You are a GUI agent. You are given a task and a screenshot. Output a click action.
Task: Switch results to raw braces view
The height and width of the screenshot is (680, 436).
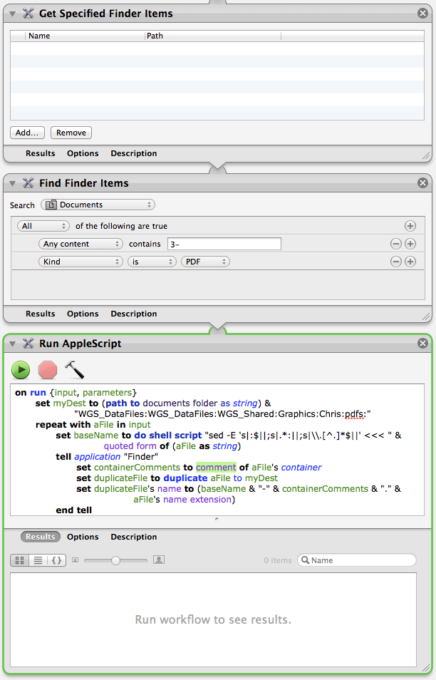click(x=56, y=560)
